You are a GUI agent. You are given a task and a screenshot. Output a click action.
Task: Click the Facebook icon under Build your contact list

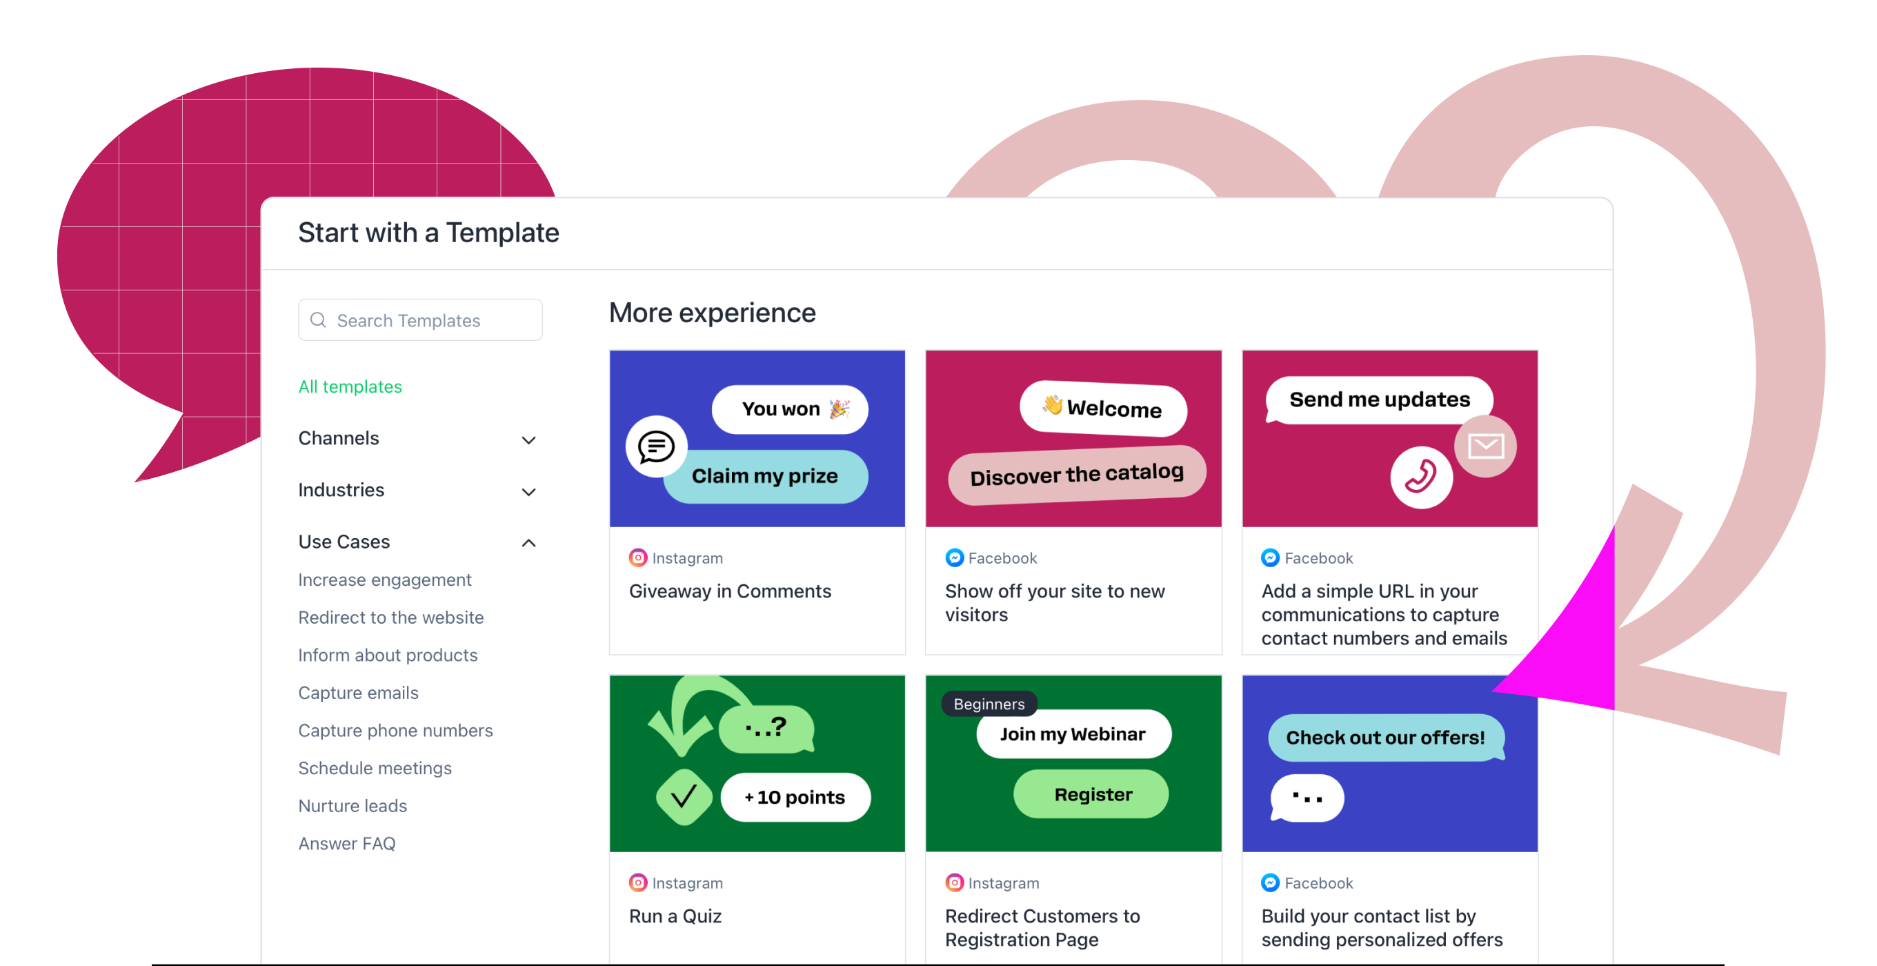[x=1271, y=882]
